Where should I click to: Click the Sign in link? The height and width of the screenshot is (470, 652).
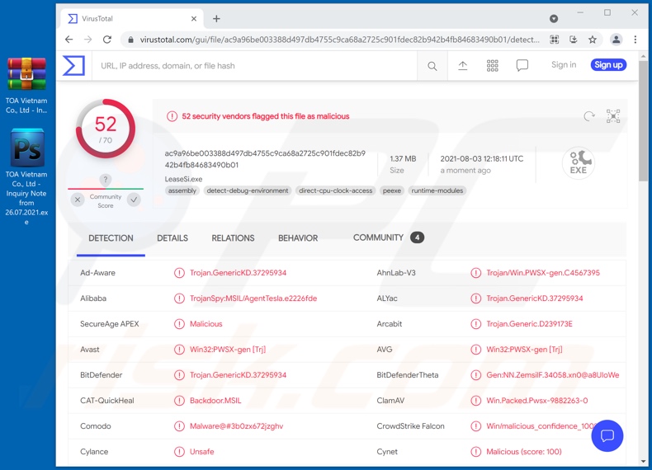pos(564,65)
